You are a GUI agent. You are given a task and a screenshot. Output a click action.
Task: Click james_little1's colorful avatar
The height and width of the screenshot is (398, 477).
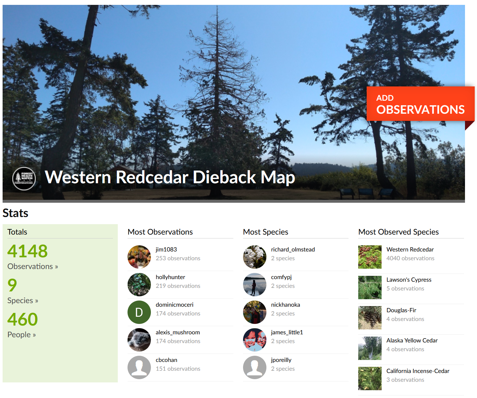pos(254,340)
